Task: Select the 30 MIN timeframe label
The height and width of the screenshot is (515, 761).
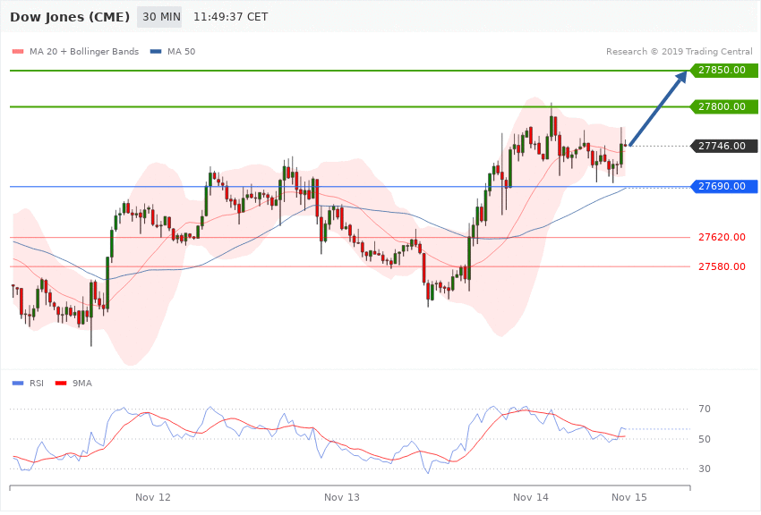Action: pos(159,17)
